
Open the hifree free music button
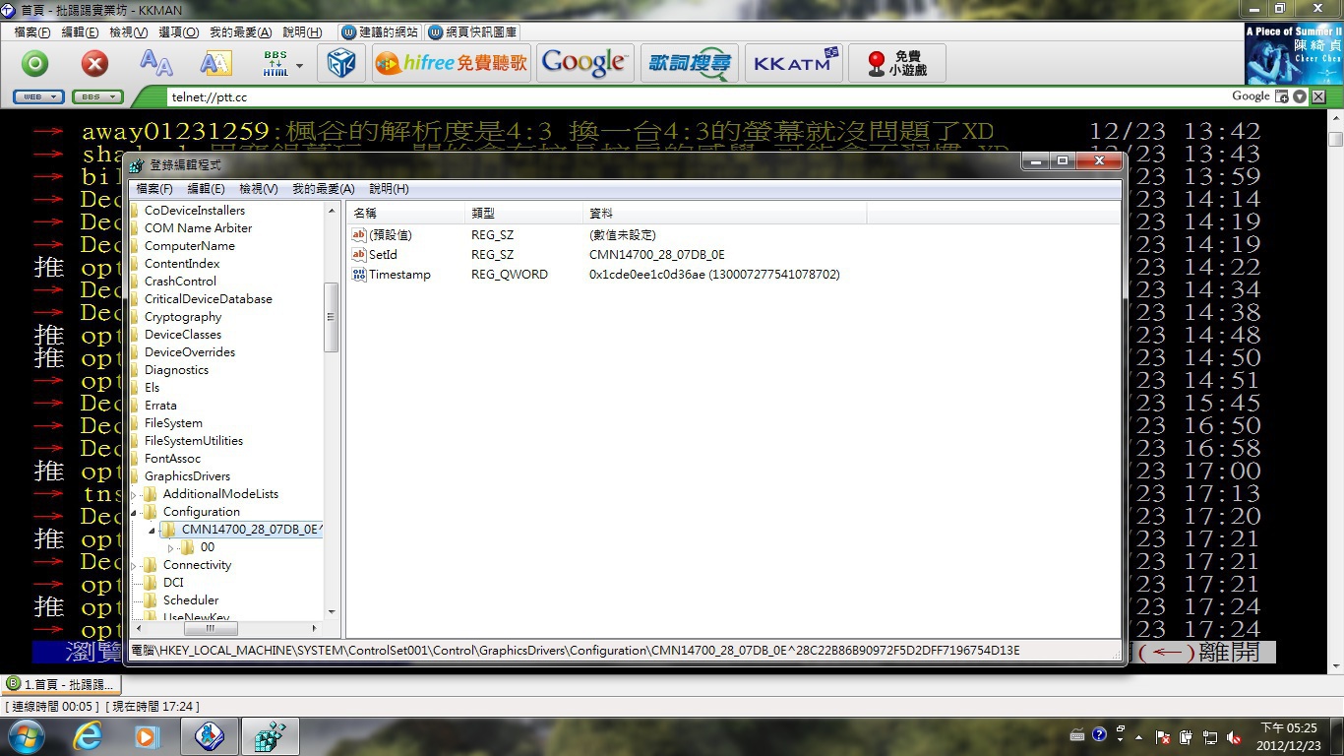point(452,63)
